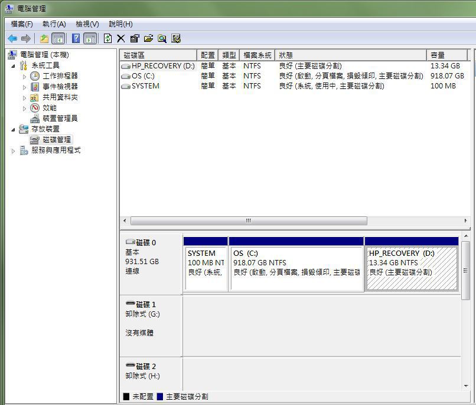This screenshot has height=405, width=476.
Task: Toggle the Show/Hide Console Tree icon
Action: 58,38
